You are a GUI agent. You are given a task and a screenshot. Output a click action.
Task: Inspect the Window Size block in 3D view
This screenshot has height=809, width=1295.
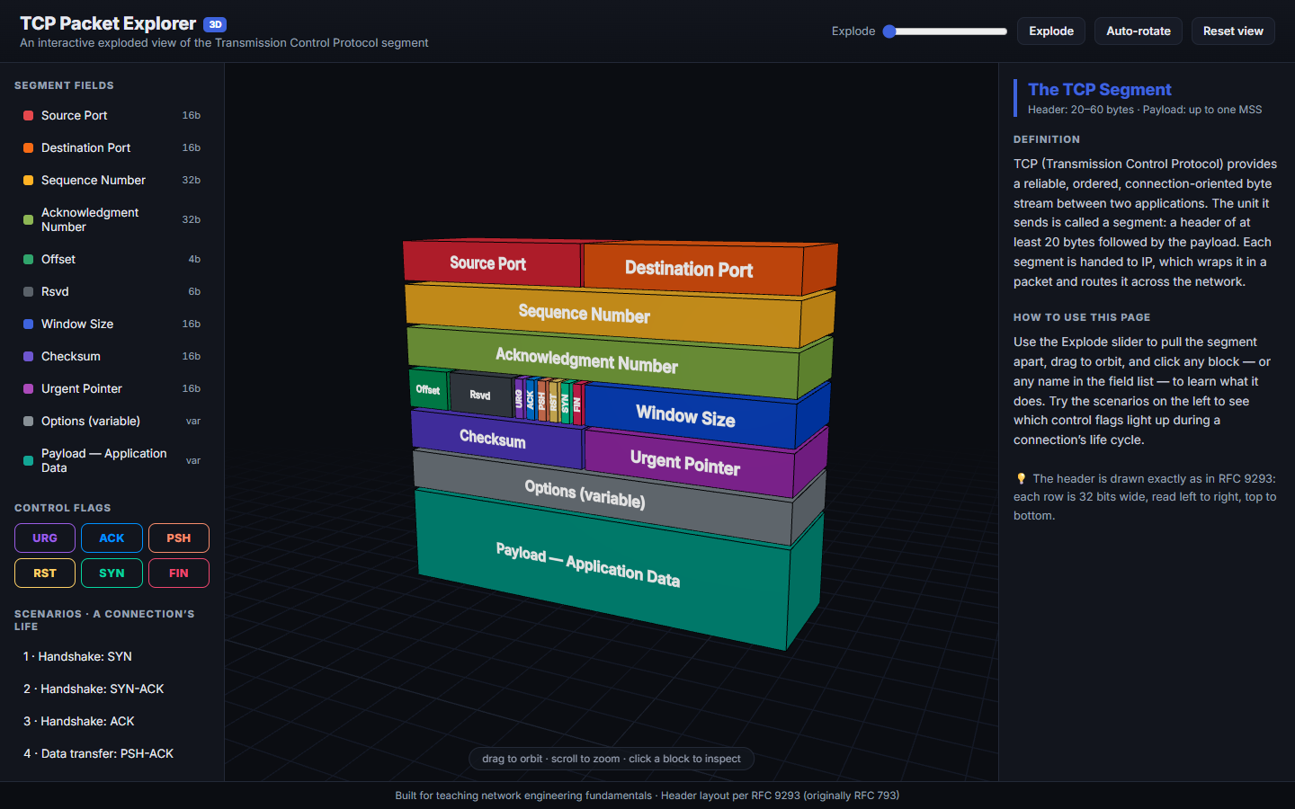[688, 415]
